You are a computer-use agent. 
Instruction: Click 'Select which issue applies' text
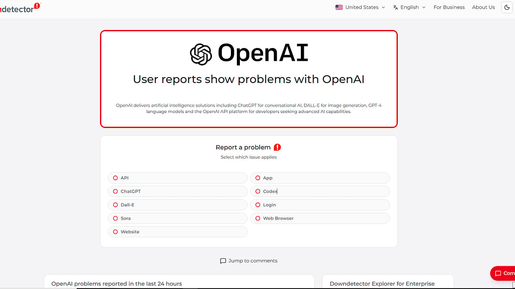249,157
